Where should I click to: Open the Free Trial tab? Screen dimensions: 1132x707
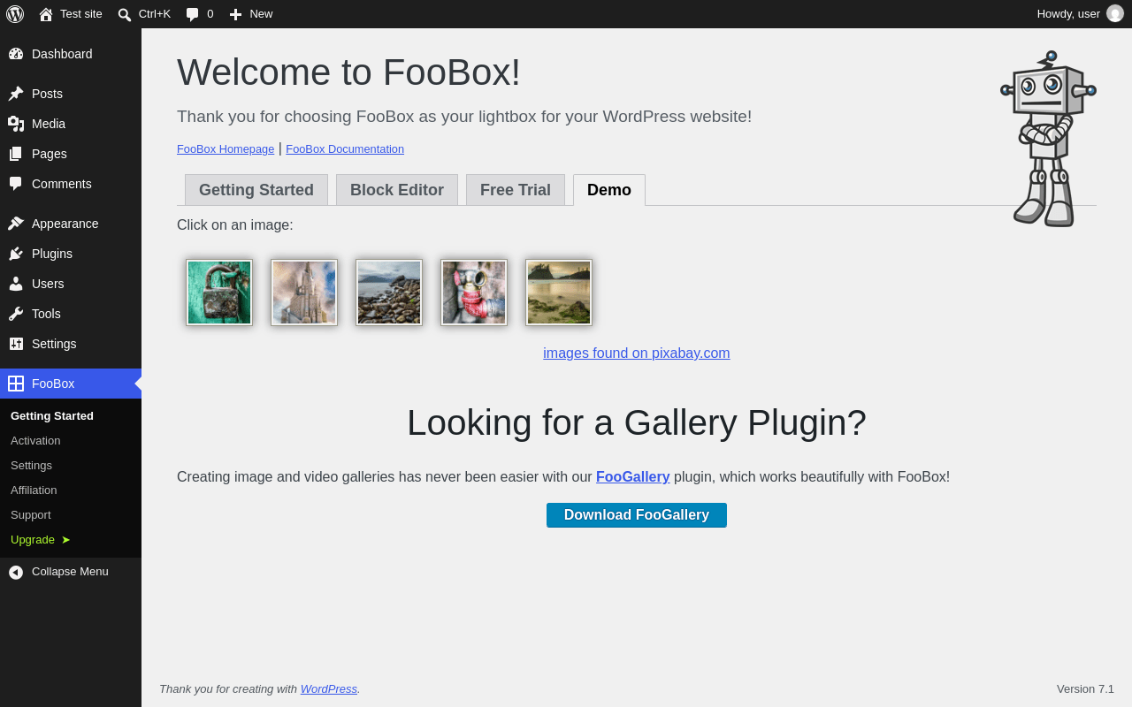(x=516, y=190)
